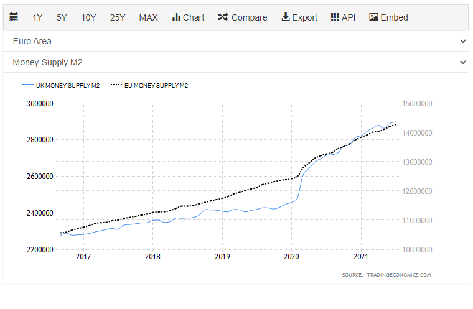Image resolution: width=473 pixels, height=309 pixels.
Task: Switch to the 10Y time range
Action: pos(88,17)
